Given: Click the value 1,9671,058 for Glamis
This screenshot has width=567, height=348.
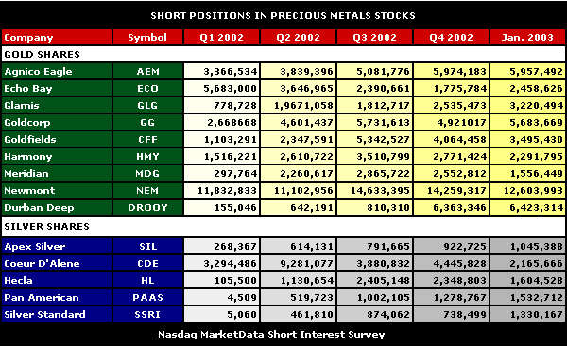Looking at the screenshot, I should [x=303, y=106].
